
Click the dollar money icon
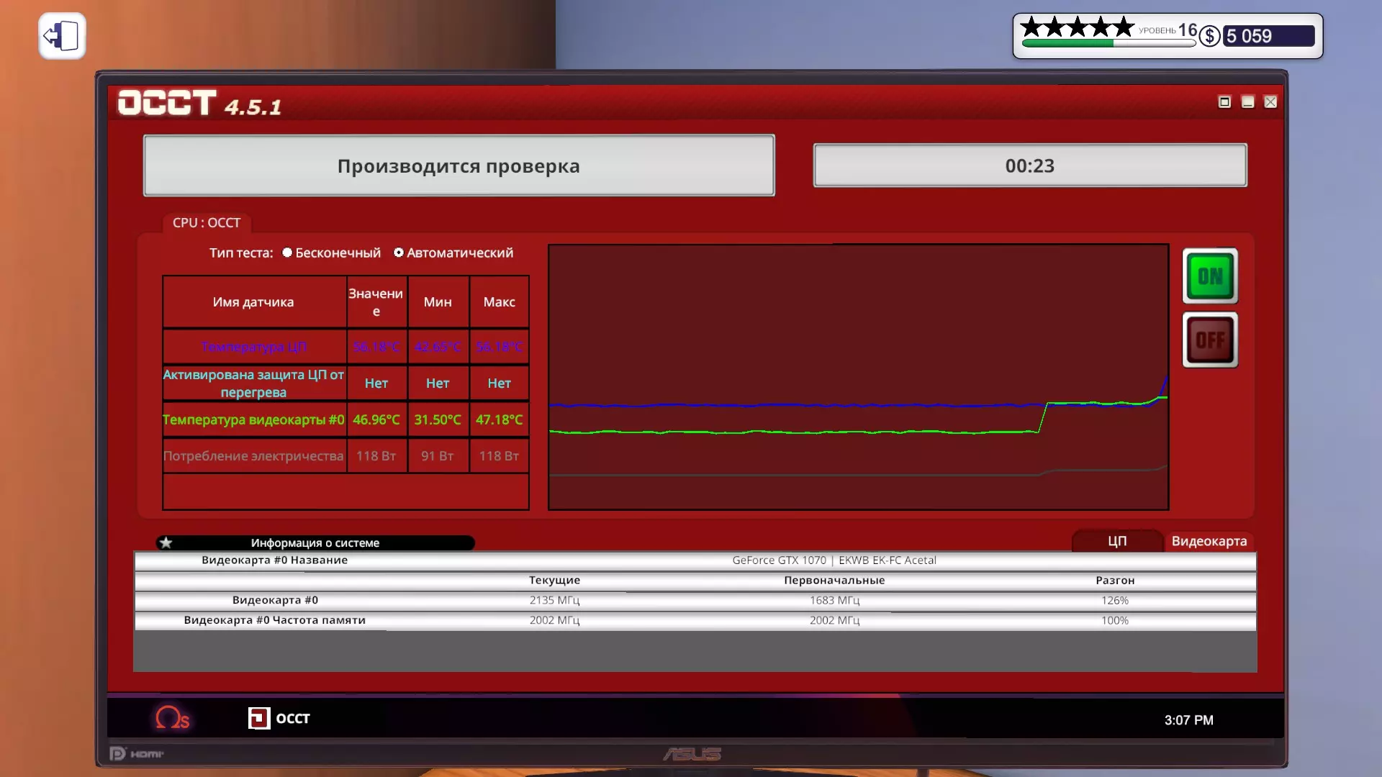click(1209, 36)
